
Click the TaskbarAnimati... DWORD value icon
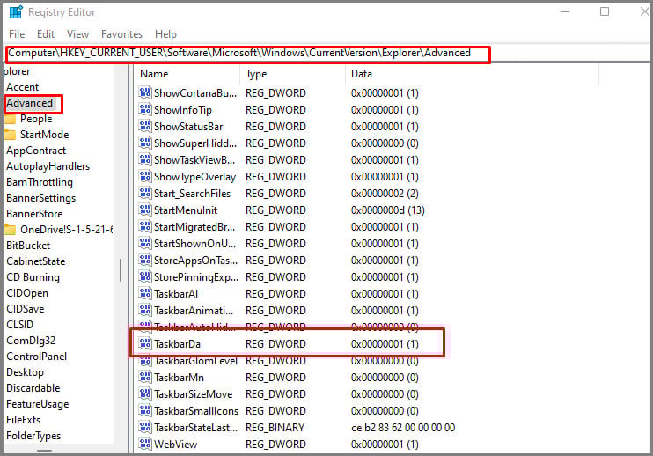pos(145,310)
